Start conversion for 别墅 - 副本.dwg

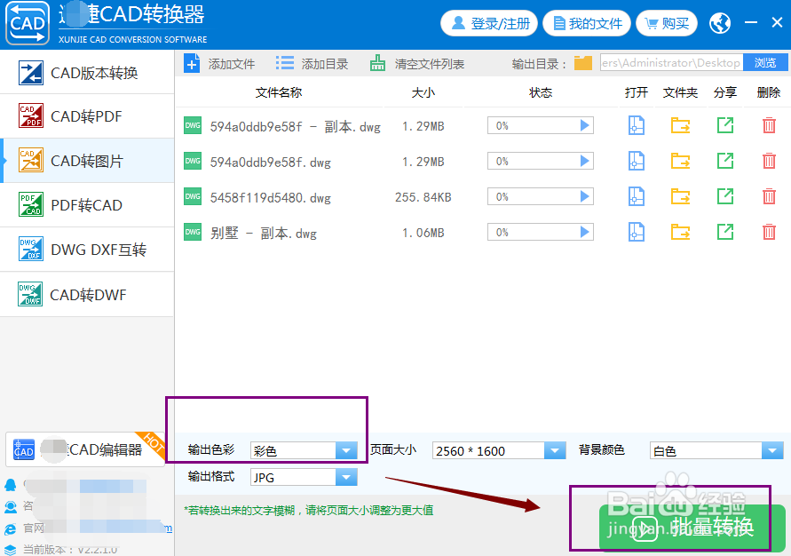click(583, 232)
